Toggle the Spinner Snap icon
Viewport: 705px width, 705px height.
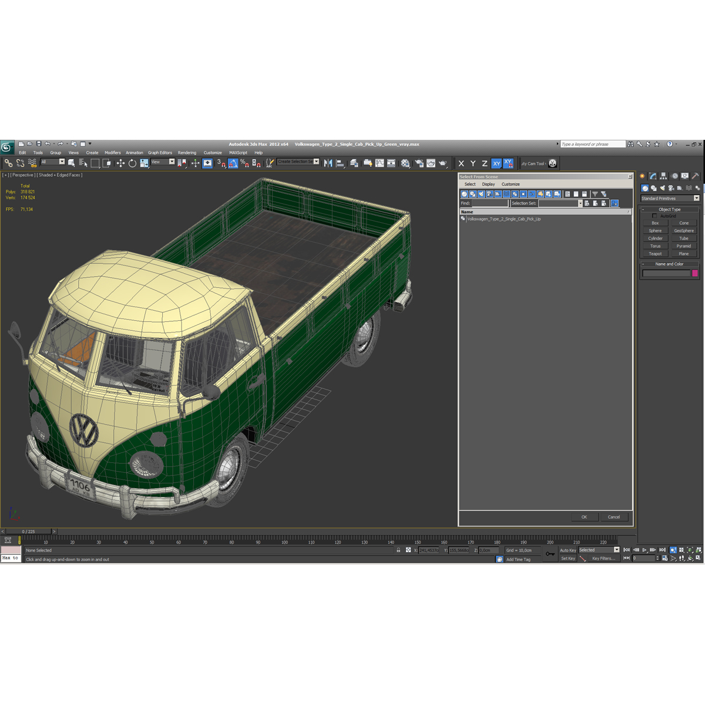point(256,163)
